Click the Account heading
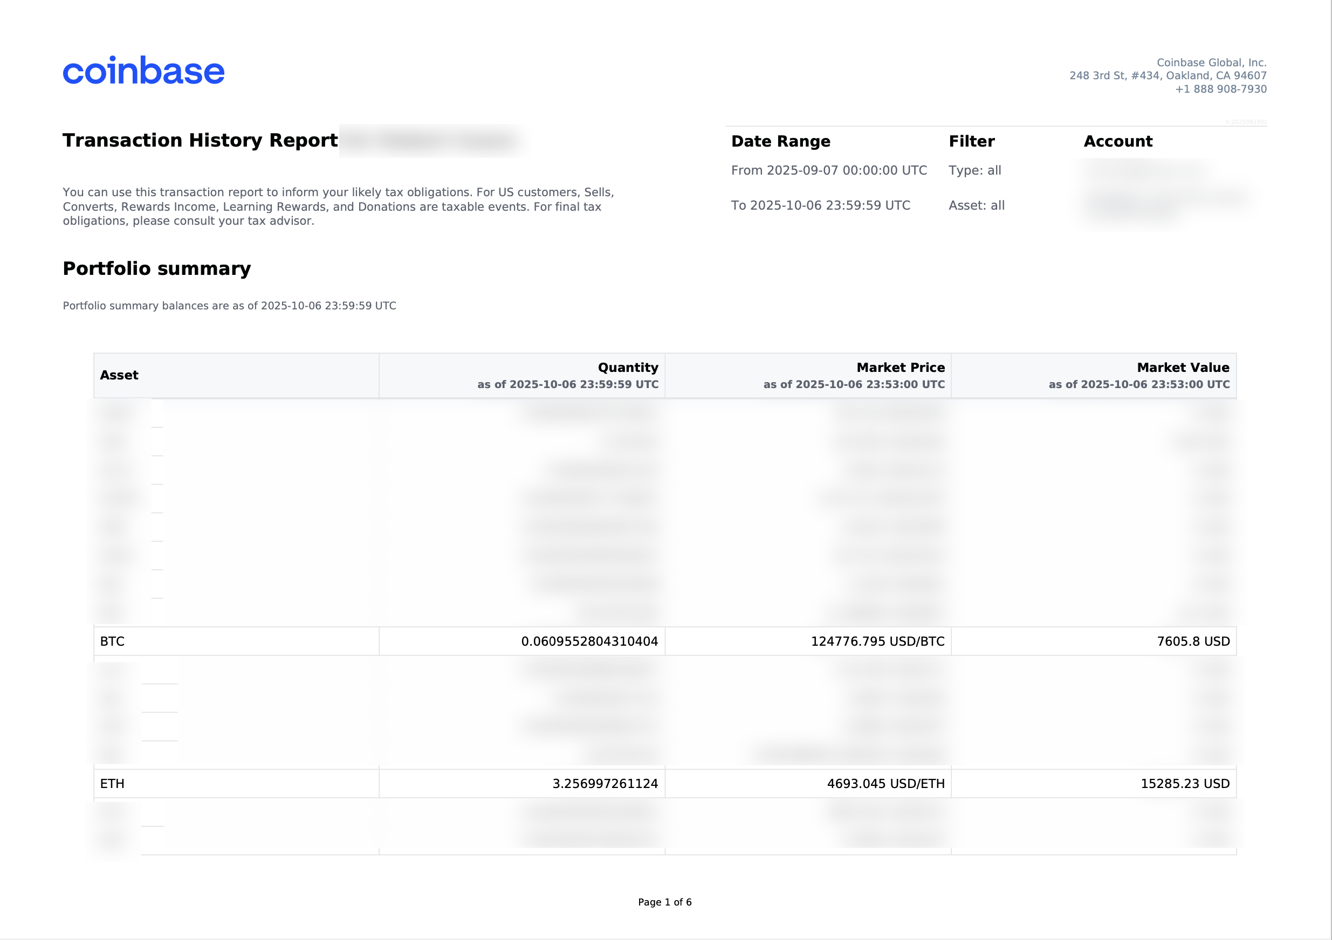This screenshot has height=940, width=1332. [1118, 142]
